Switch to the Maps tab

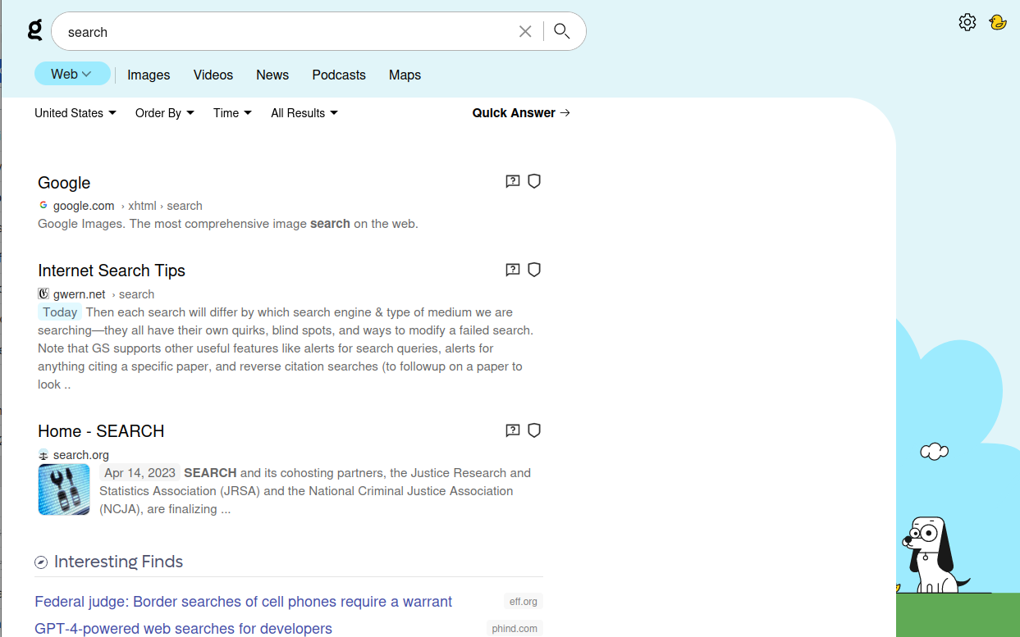point(405,75)
